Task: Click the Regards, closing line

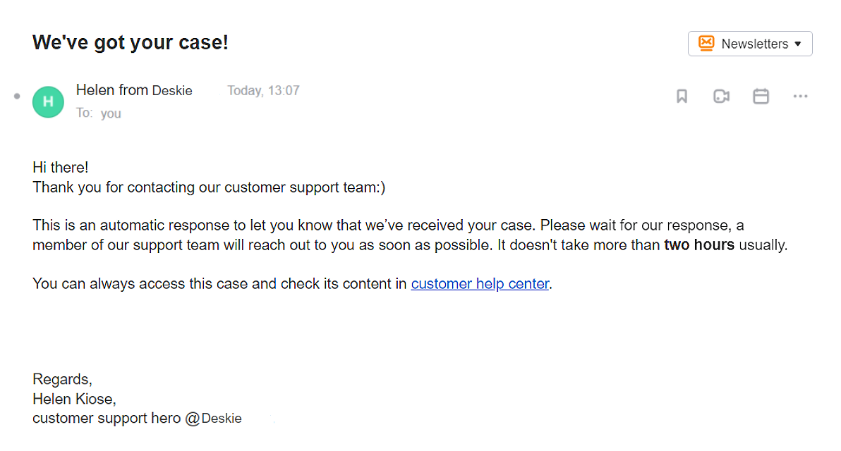Action: click(x=62, y=379)
